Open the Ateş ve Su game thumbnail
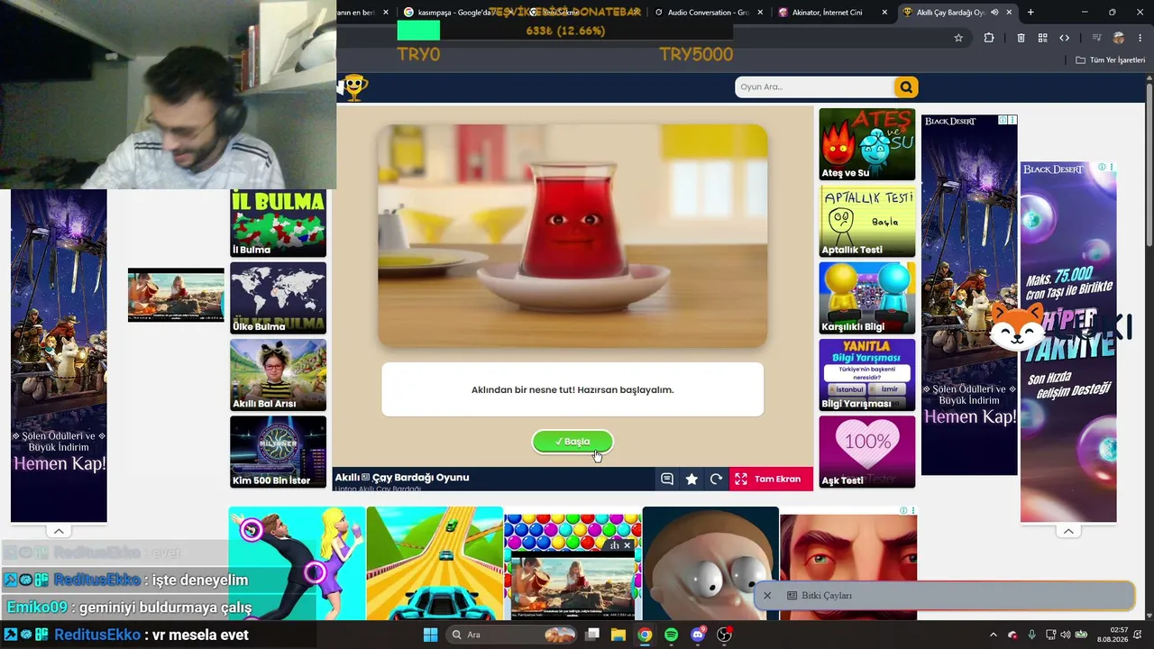1154x649 pixels. tap(867, 144)
